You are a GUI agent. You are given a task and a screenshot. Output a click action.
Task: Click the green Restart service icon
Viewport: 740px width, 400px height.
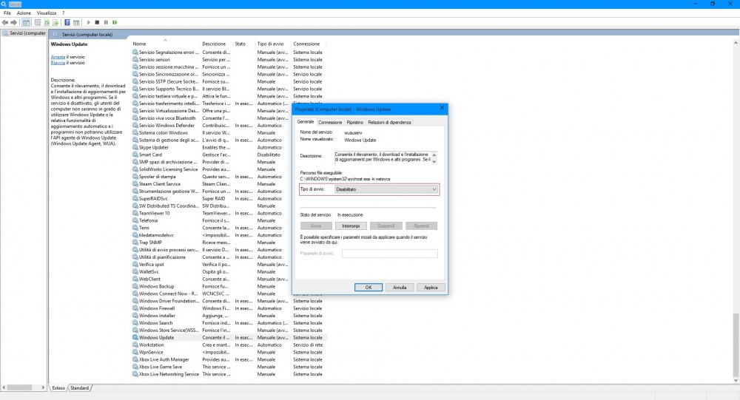tap(115, 23)
